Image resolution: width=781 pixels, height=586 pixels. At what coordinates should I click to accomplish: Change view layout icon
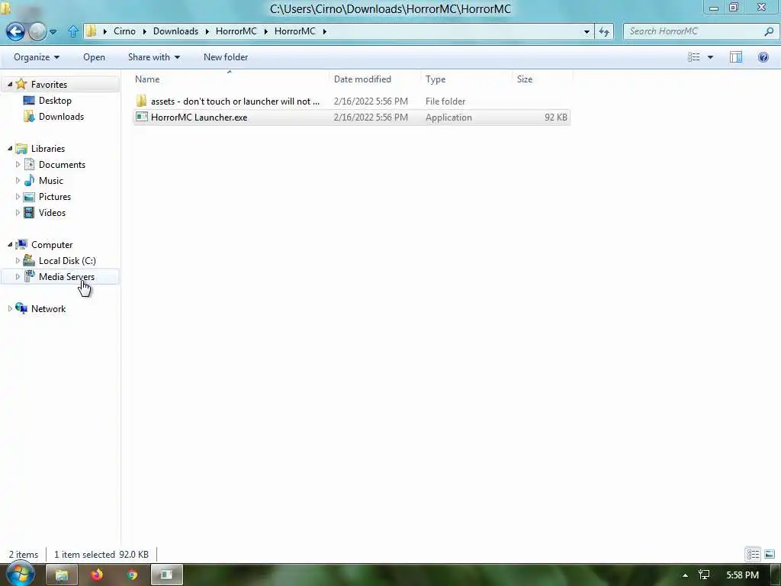(x=693, y=57)
